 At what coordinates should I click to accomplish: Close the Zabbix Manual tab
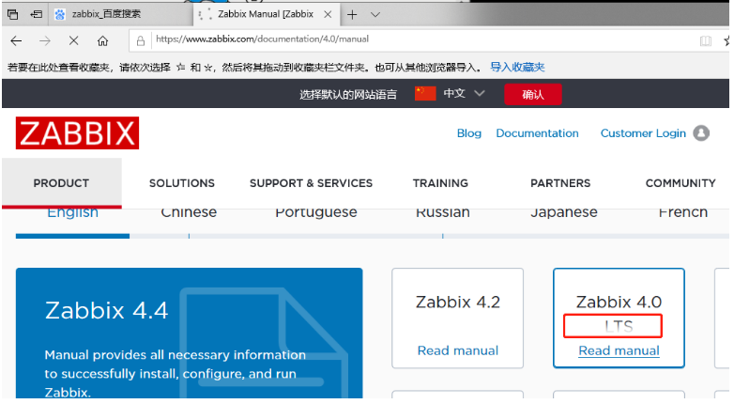pyautogui.click(x=328, y=14)
